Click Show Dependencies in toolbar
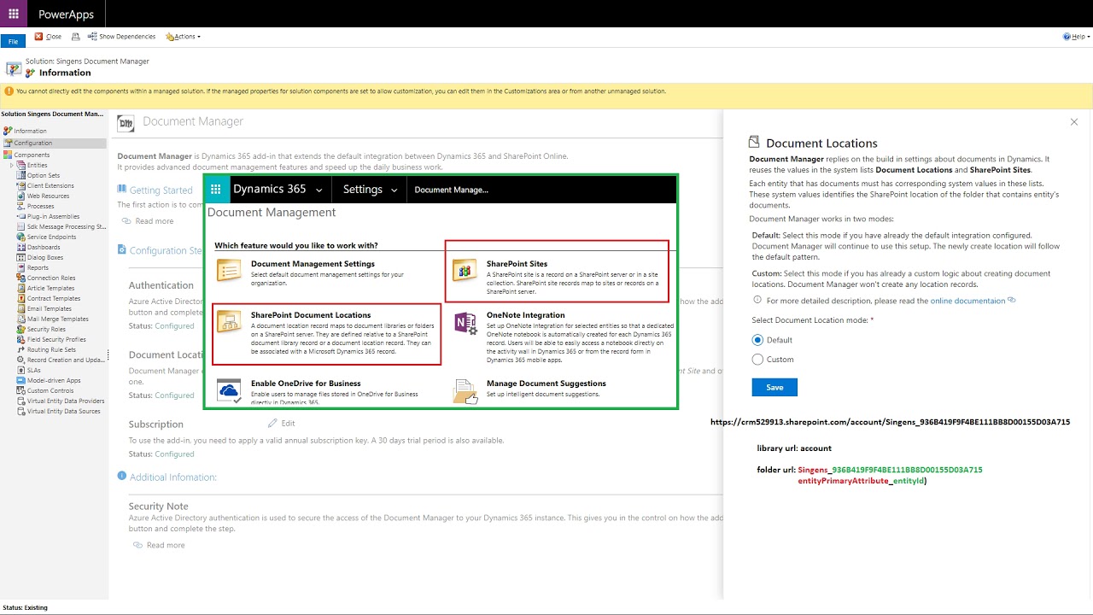 (x=121, y=37)
